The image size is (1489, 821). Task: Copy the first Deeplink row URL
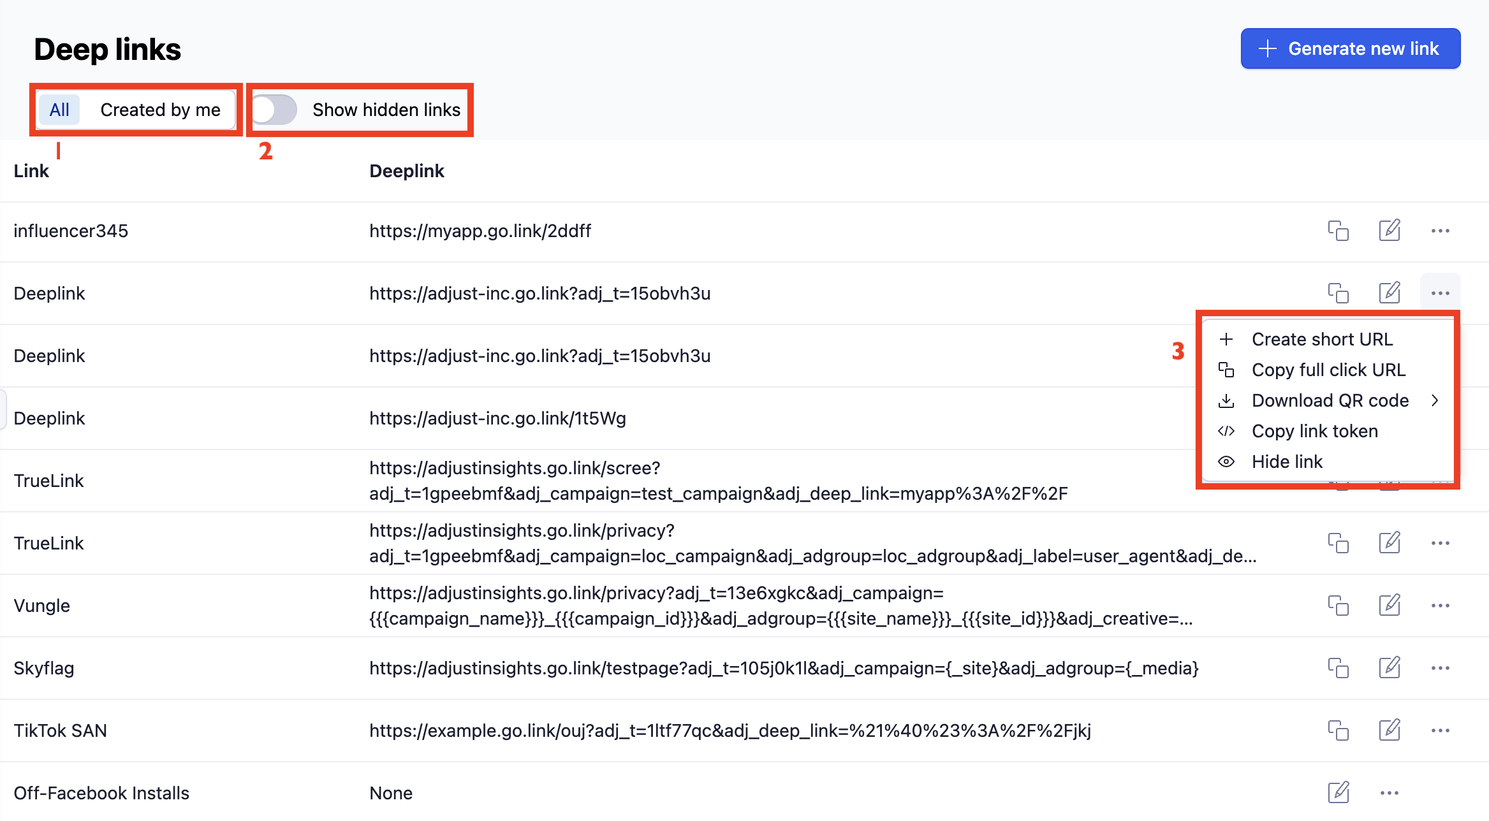pyautogui.click(x=1338, y=293)
